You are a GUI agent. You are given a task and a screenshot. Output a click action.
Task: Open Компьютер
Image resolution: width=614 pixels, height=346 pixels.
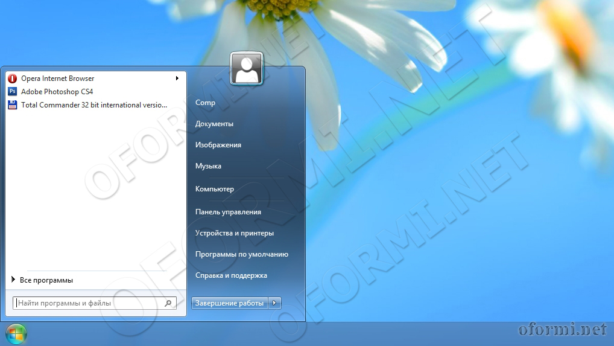coord(215,188)
